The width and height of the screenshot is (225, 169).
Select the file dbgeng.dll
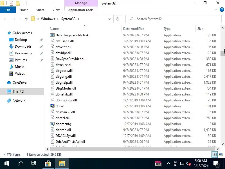(x=64, y=77)
